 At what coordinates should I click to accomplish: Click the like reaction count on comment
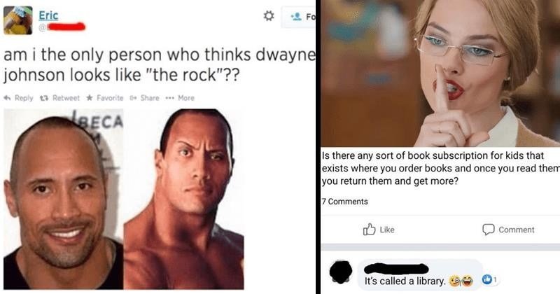[489, 280]
